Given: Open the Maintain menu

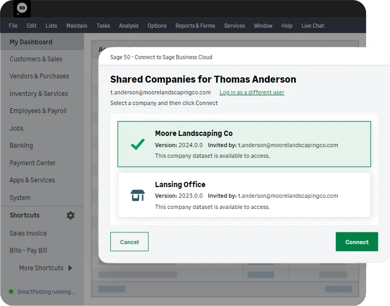Looking at the screenshot, I should tap(77, 26).
